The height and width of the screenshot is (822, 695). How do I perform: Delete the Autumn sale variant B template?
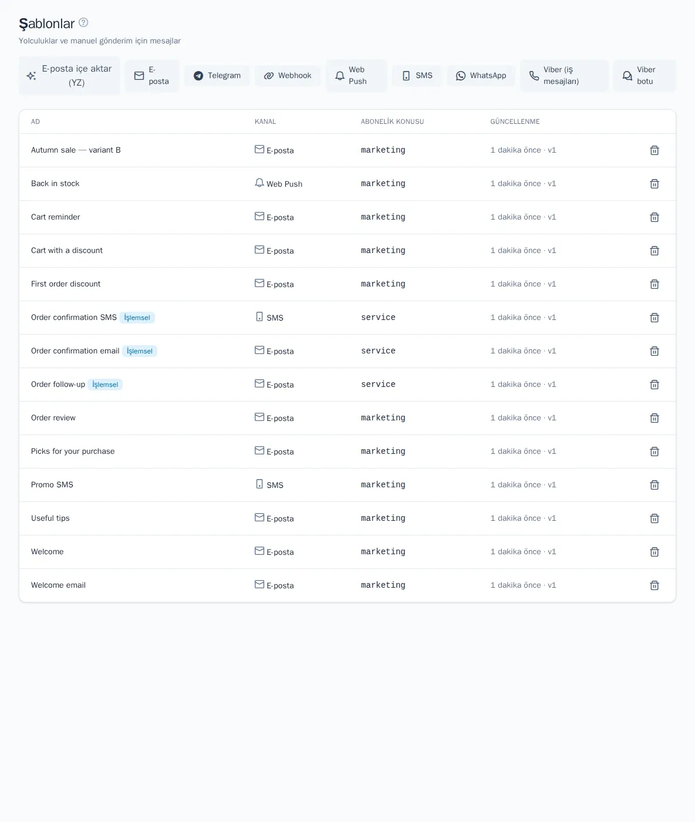tap(654, 150)
